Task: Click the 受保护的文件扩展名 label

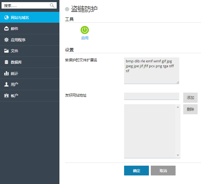Action: (x=81, y=60)
